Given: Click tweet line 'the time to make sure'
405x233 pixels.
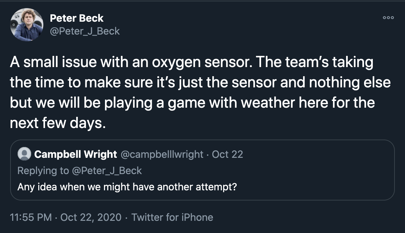Looking at the screenshot, I should coord(200,82).
